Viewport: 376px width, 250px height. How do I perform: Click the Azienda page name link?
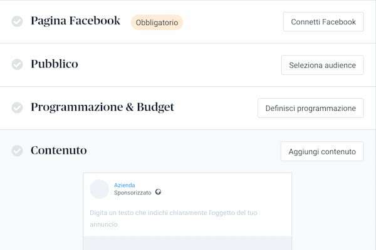[x=125, y=185]
